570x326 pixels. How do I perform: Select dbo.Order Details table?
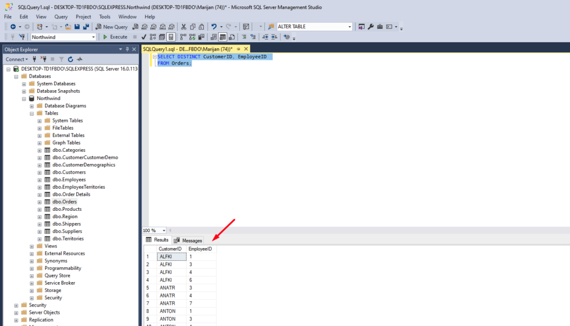coord(71,195)
